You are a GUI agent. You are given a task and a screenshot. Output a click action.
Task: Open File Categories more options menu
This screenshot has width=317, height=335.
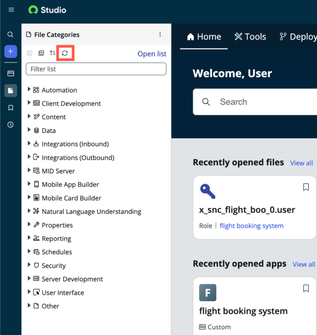[160, 34]
